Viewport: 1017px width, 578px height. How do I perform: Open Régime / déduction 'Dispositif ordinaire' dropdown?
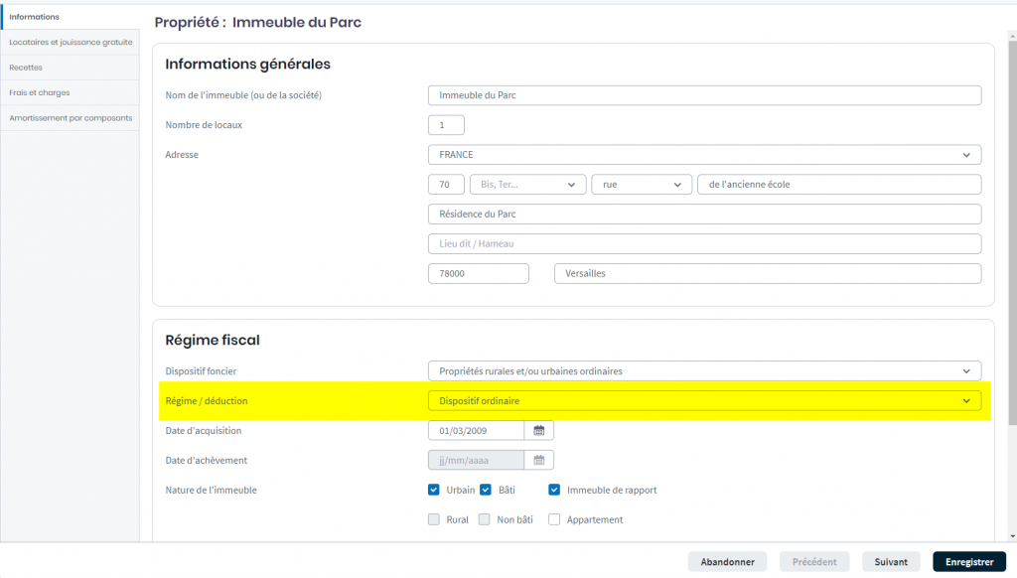tap(704, 401)
